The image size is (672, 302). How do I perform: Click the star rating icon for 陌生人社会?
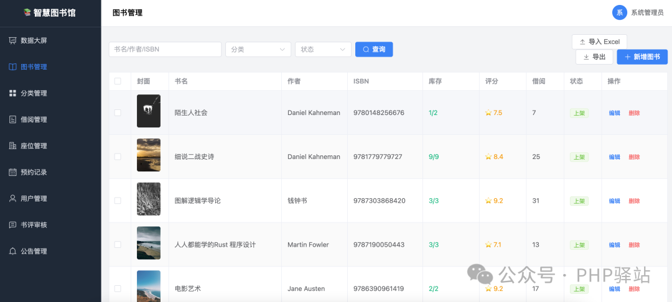pyautogui.click(x=488, y=112)
